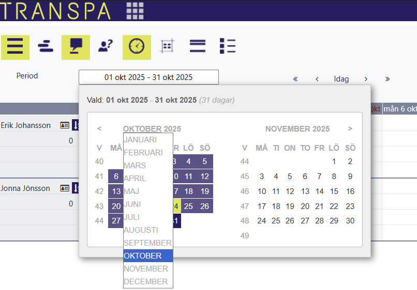This screenshot has width=417, height=290.
Task: Select DECEMBER in month list
Action: (148, 282)
